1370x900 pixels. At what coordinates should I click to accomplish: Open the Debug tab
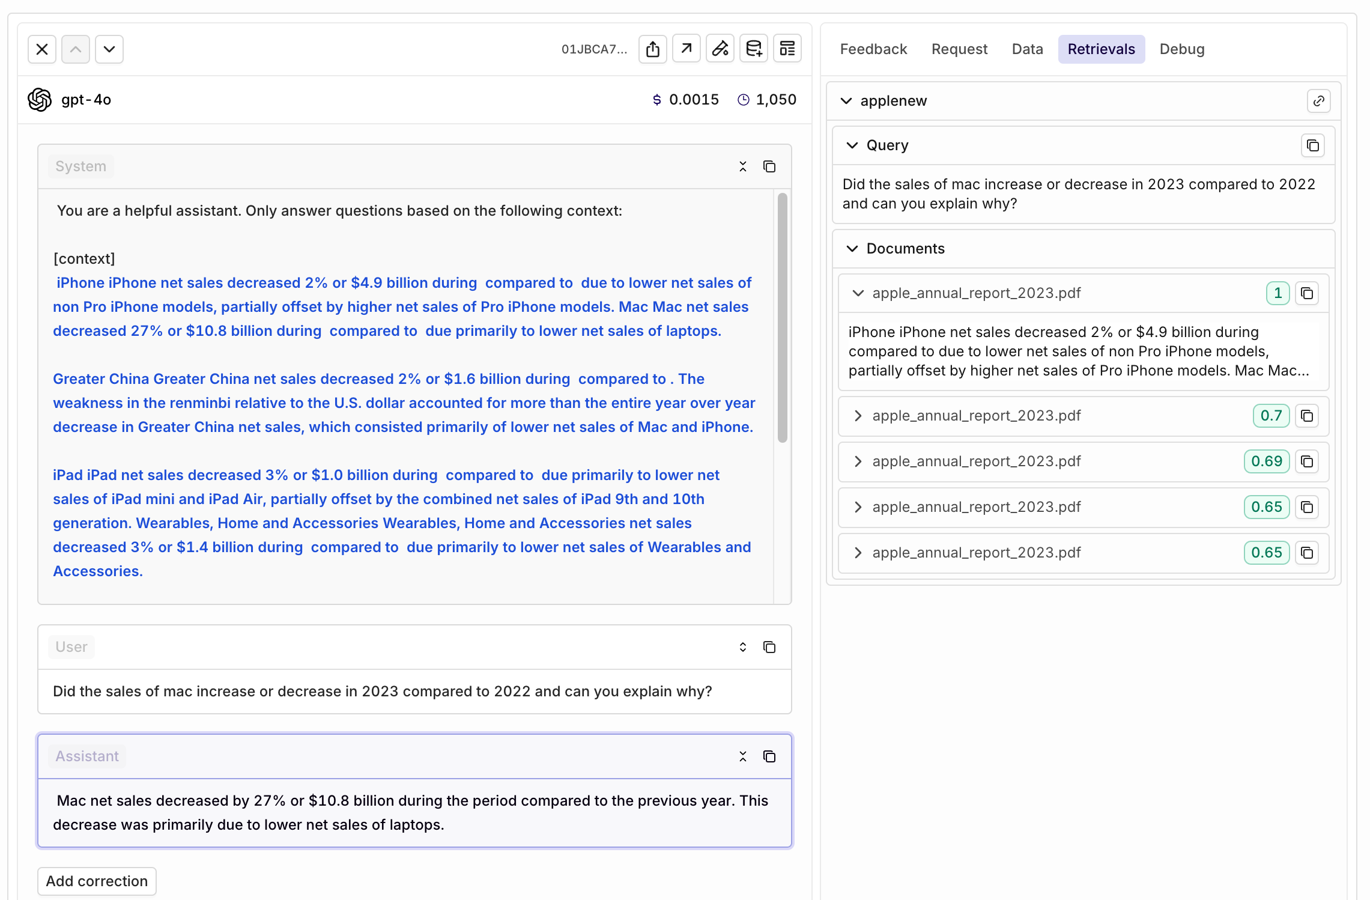(x=1181, y=49)
